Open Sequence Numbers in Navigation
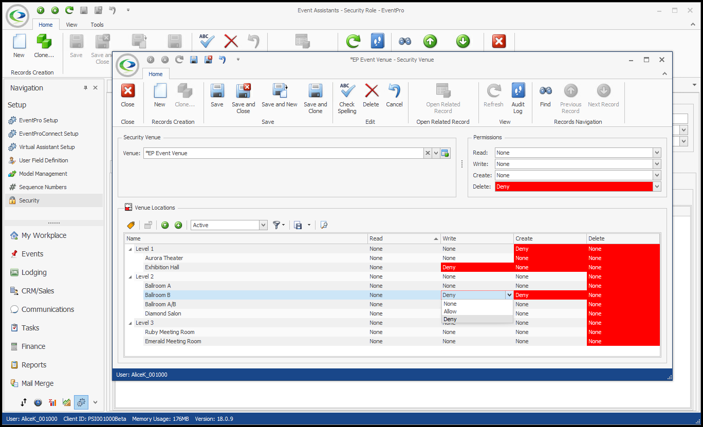Screen dimensions: 703x427 tap(43, 187)
